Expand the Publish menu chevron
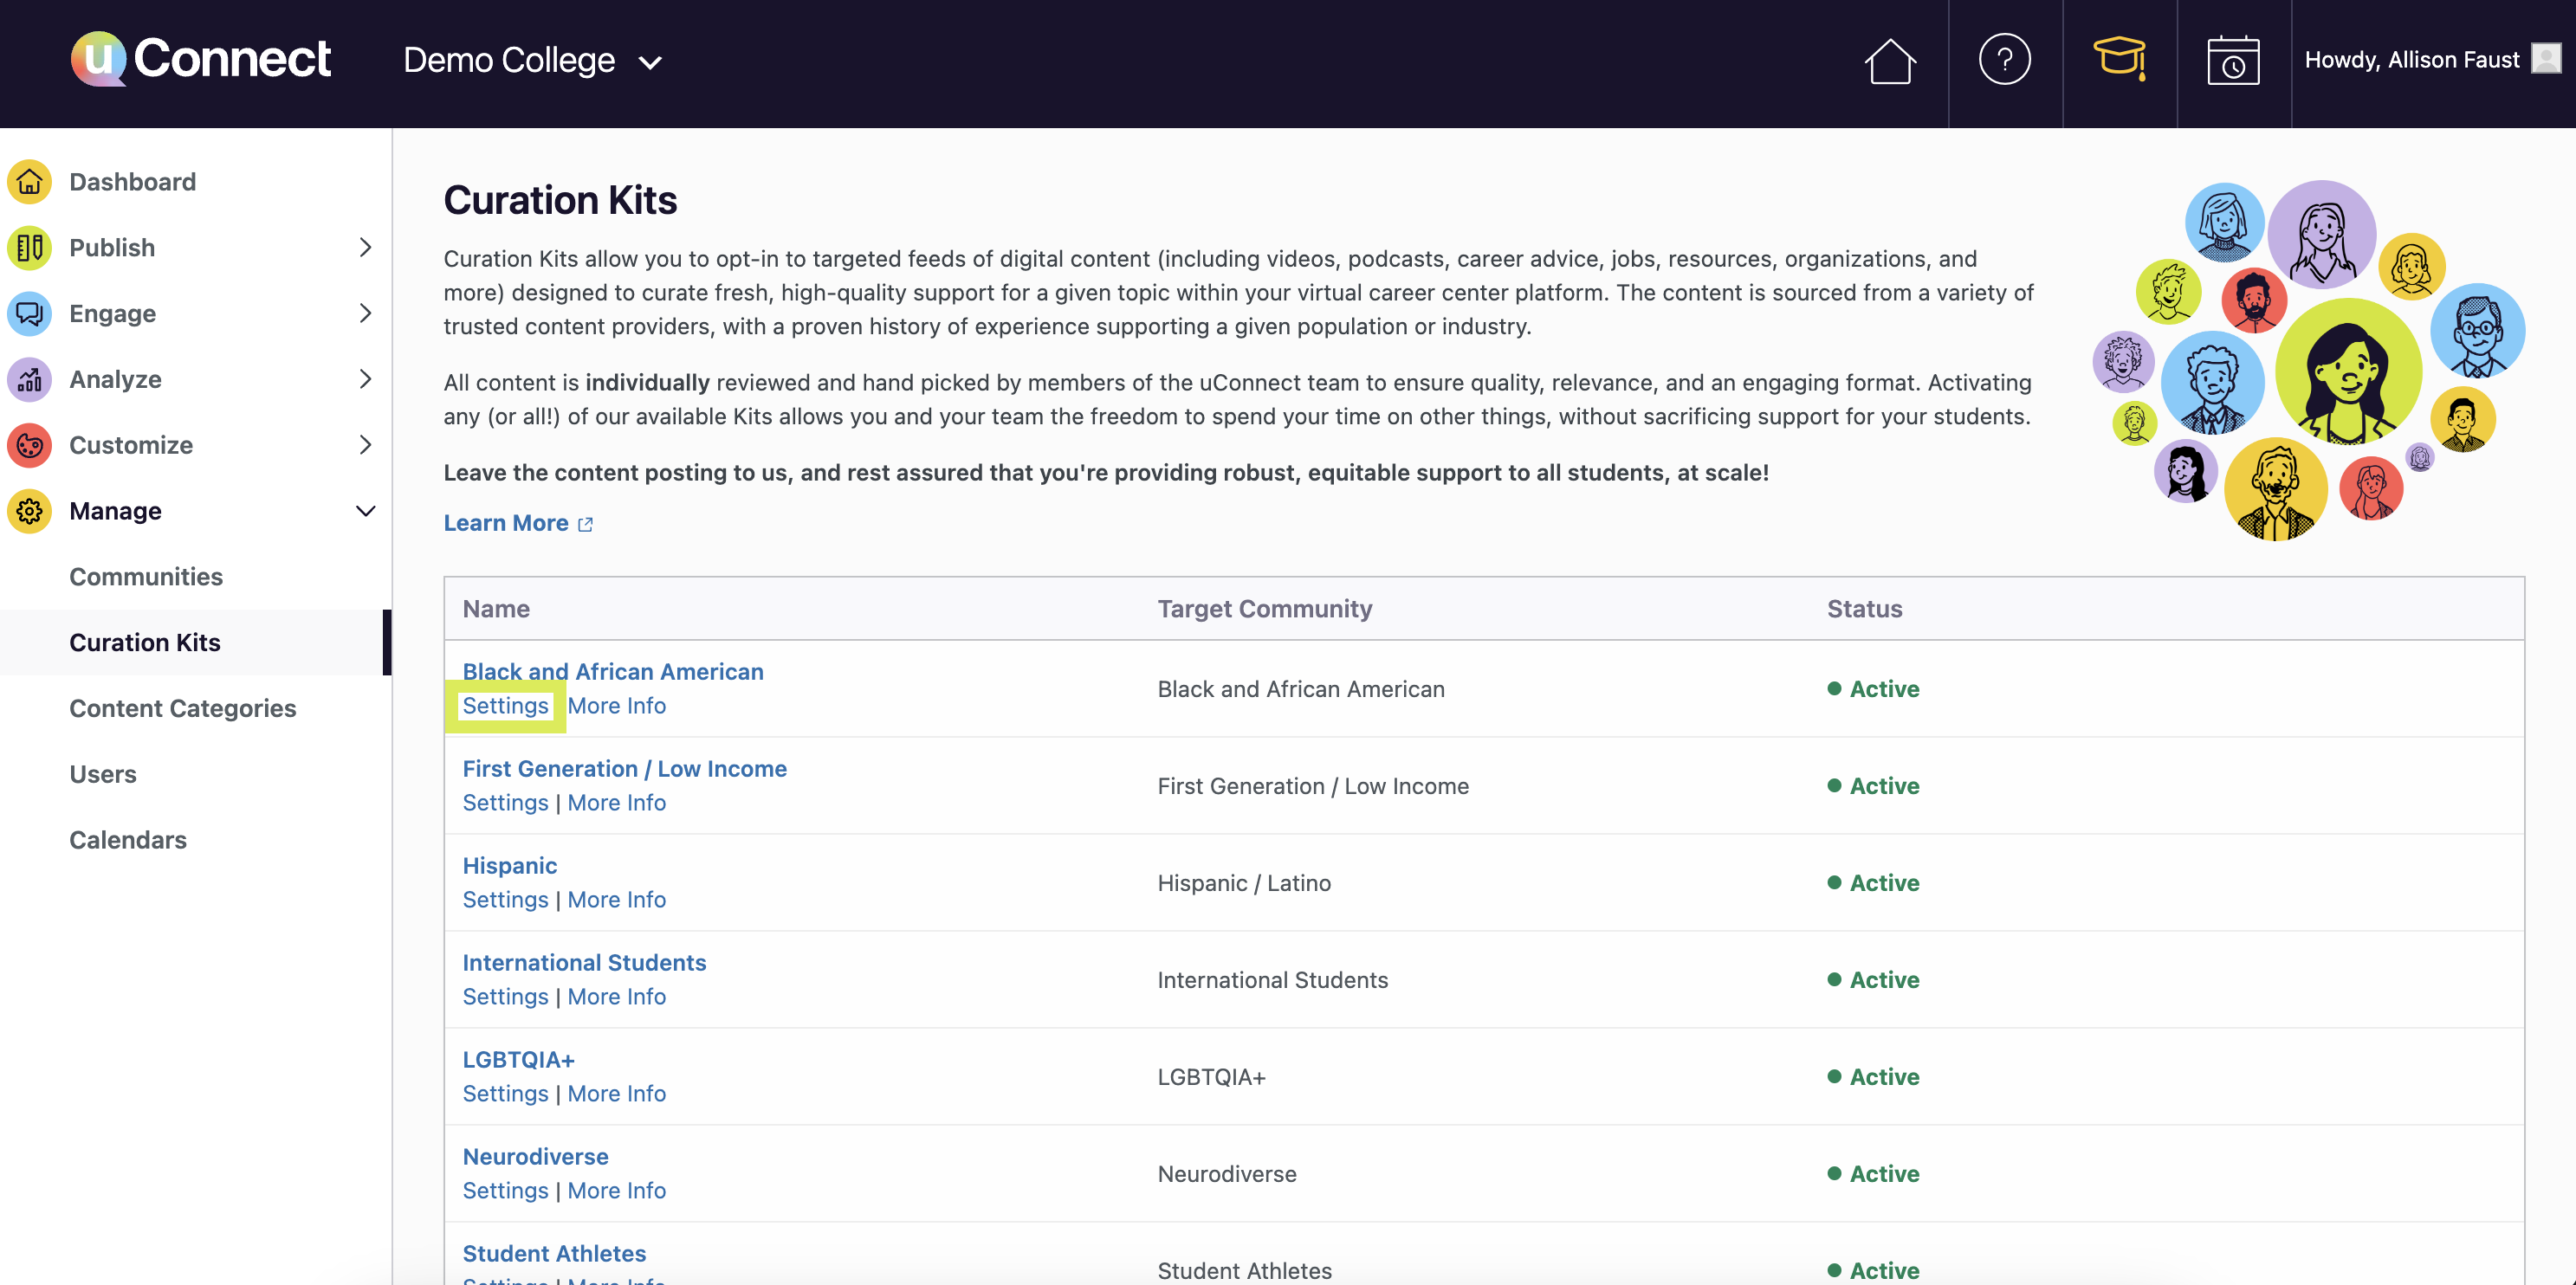Image resolution: width=2576 pixels, height=1285 pixels. click(x=365, y=248)
